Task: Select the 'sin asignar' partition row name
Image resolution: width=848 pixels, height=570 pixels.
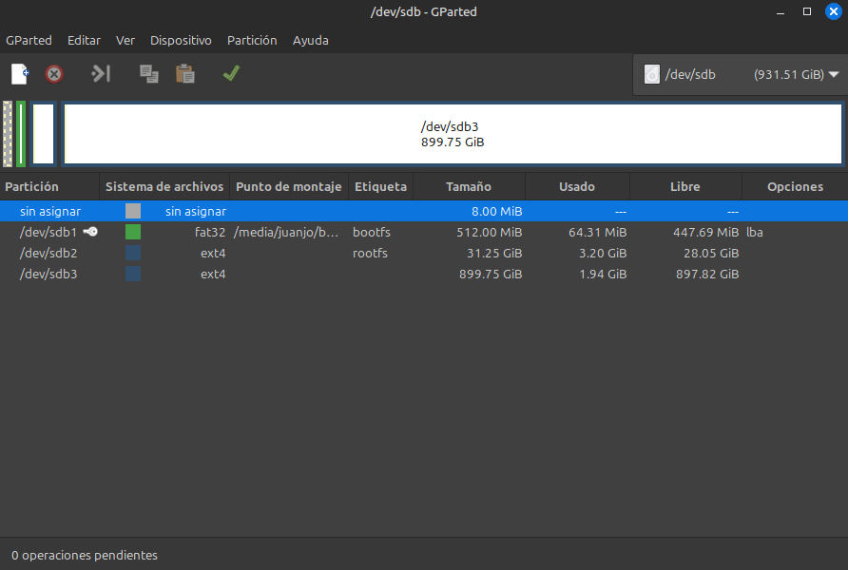Action: coord(50,211)
